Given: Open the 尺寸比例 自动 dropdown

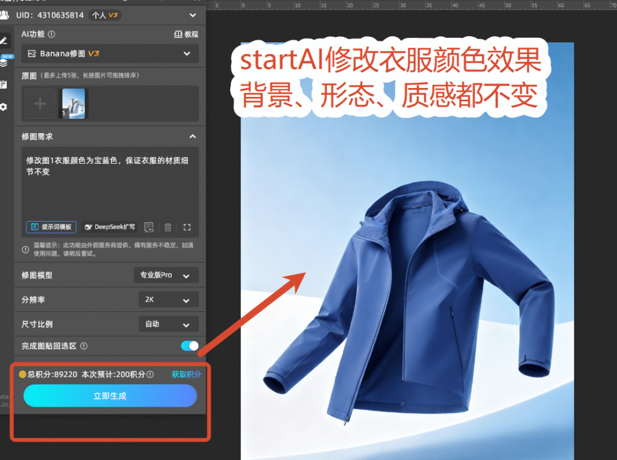Looking at the screenshot, I should click(169, 325).
